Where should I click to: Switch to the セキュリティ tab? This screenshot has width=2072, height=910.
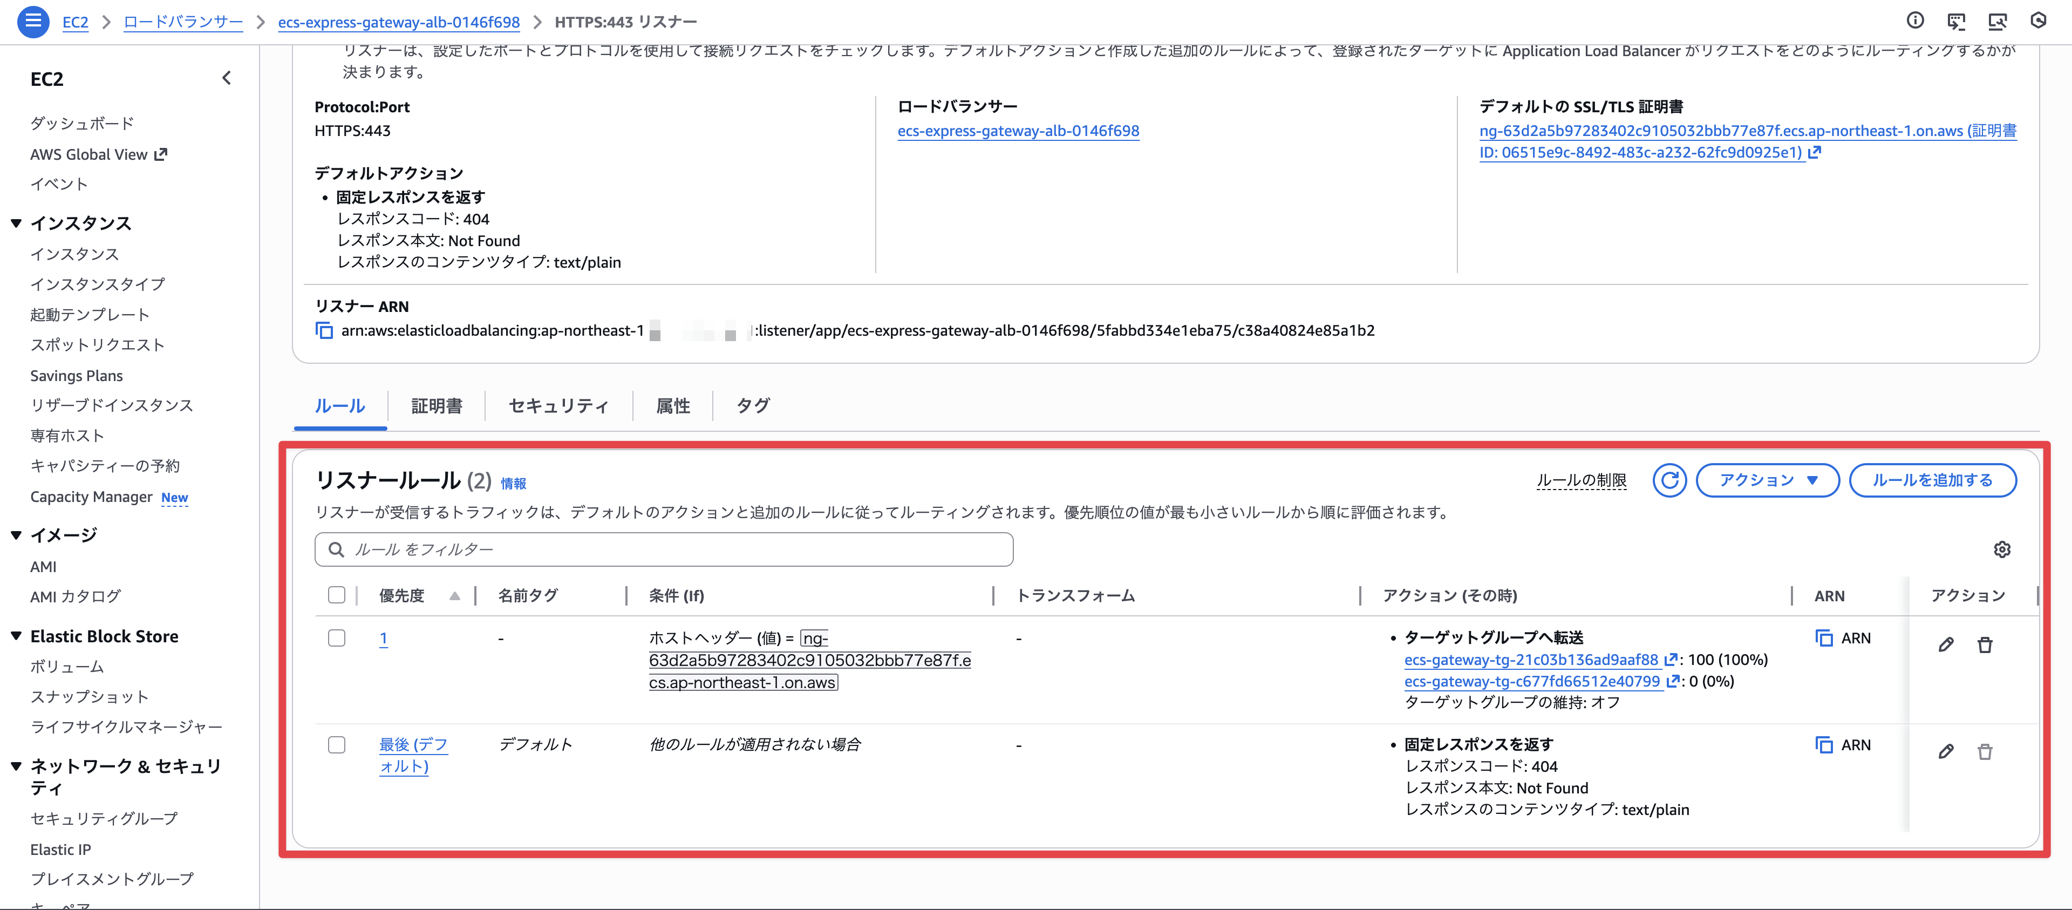[558, 406]
